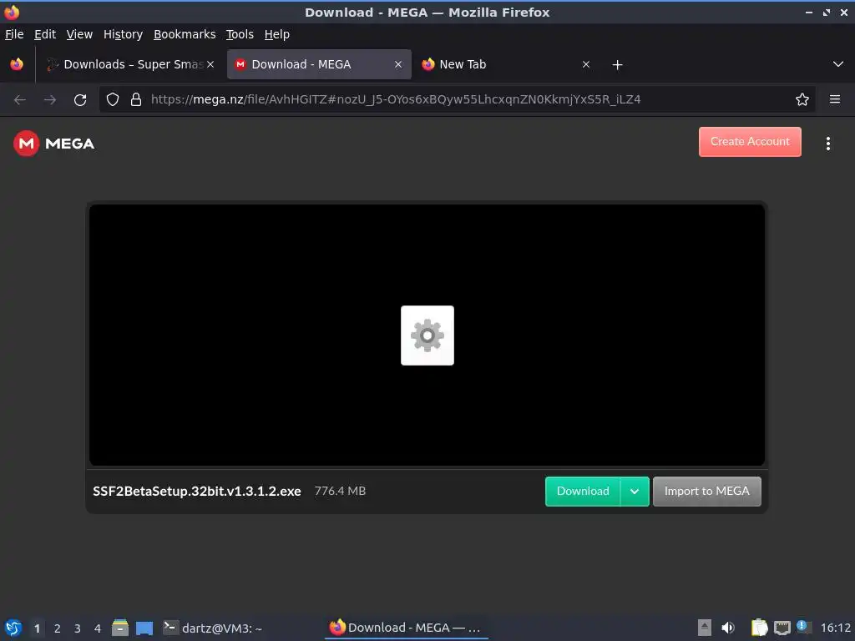
Task: Switch to workspace 4
Action: (x=98, y=628)
